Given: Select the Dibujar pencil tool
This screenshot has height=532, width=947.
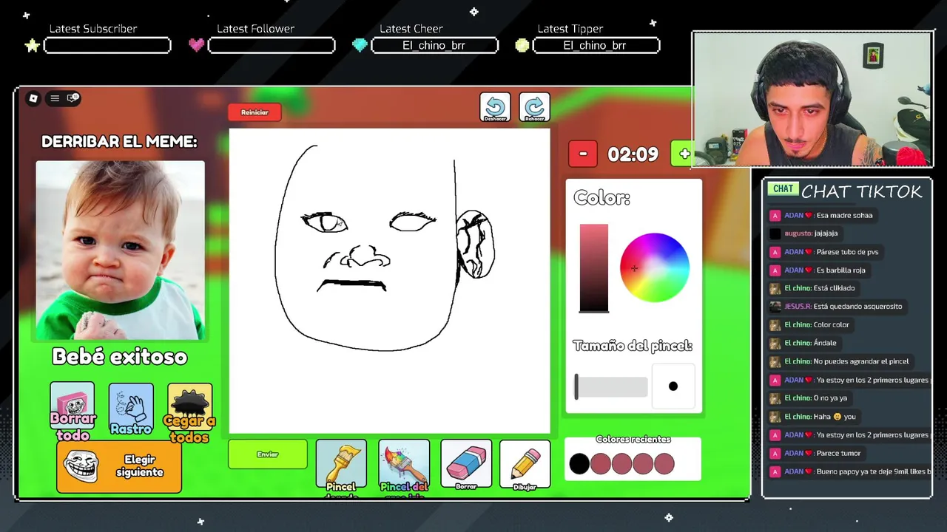Looking at the screenshot, I should point(525,465).
